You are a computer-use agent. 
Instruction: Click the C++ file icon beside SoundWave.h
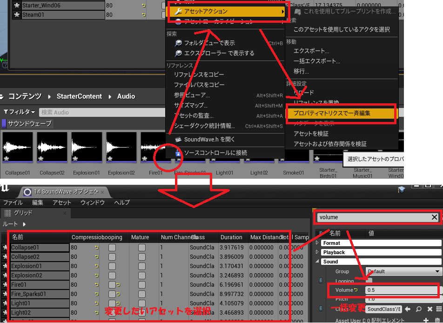[178, 139]
